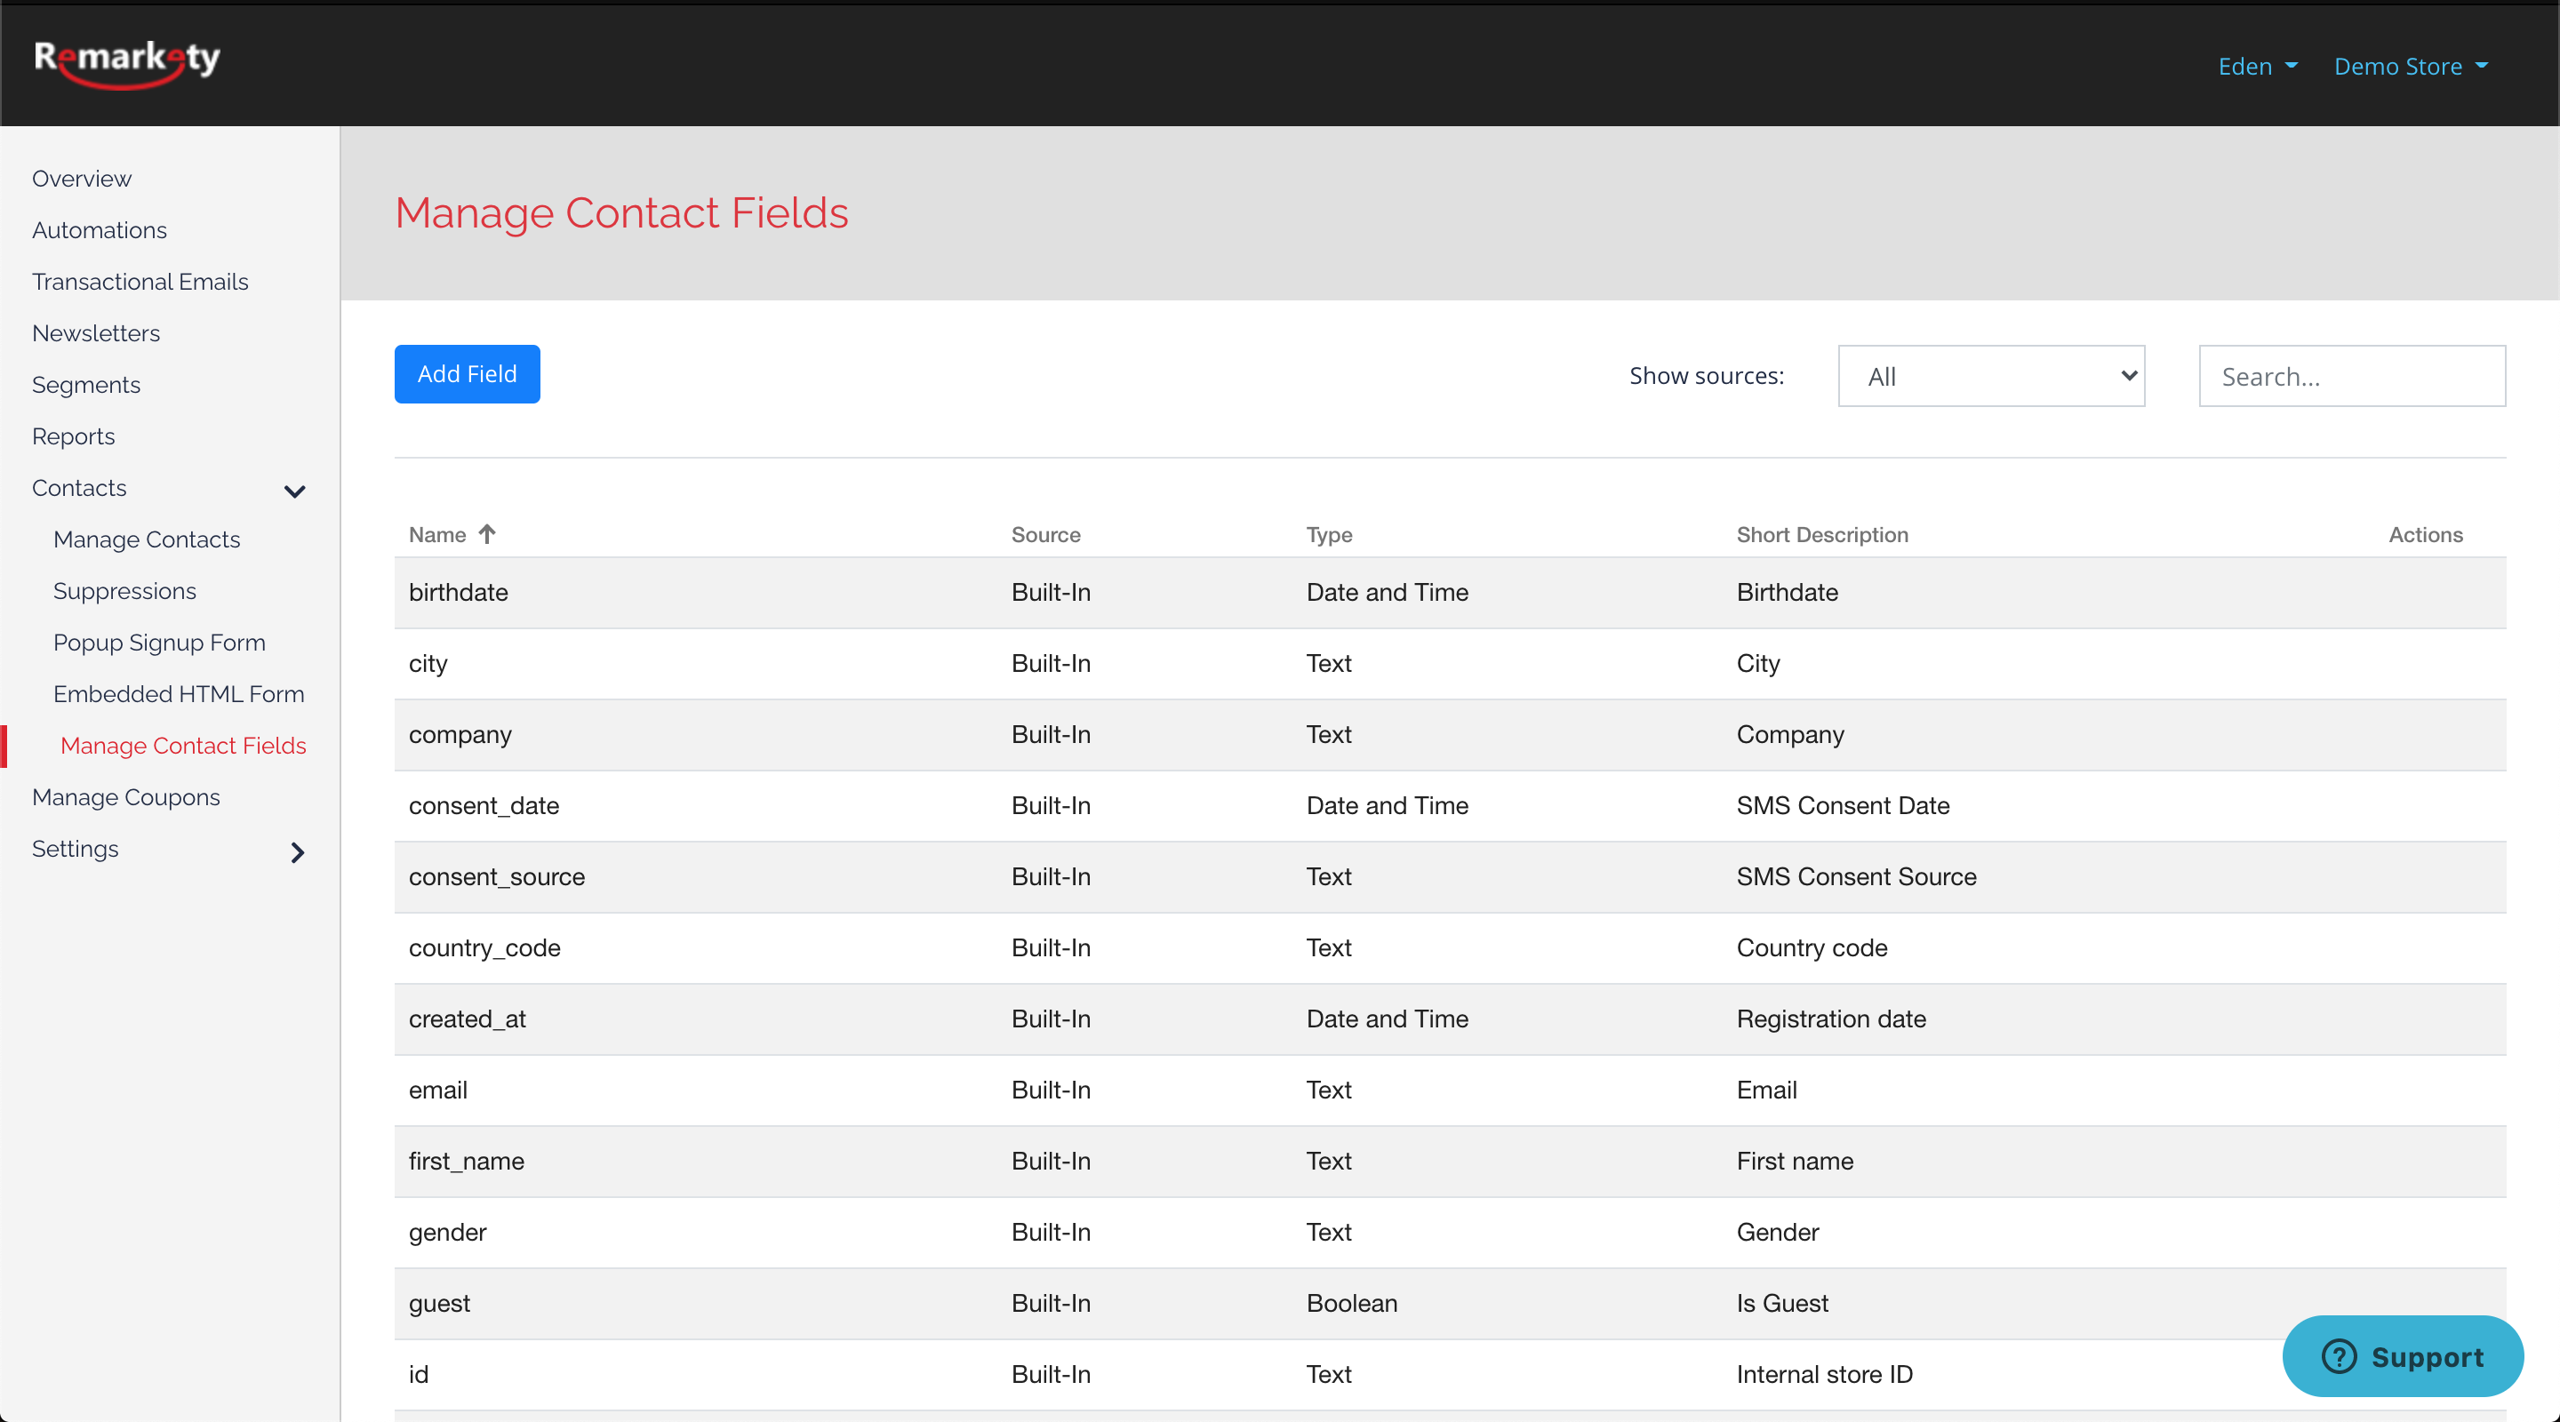Click the consent_date field name
The height and width of the screenshot is (1422, 2560).
(484, 806)
